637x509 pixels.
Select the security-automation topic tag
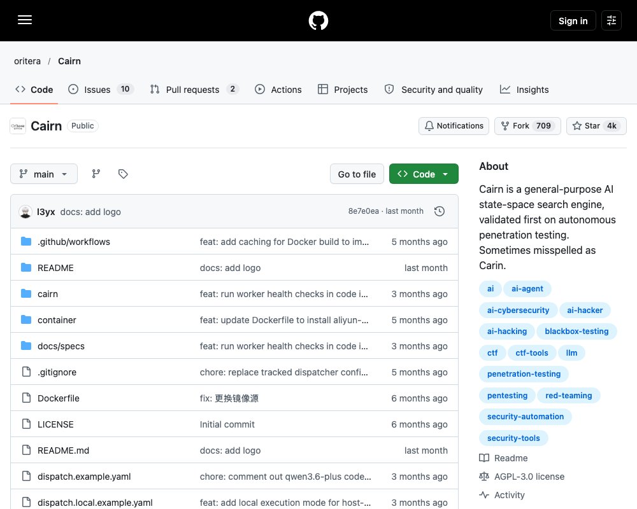click(x=526, y=417)
